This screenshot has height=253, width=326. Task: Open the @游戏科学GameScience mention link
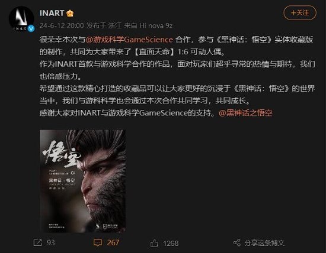[x=129, y=40]
